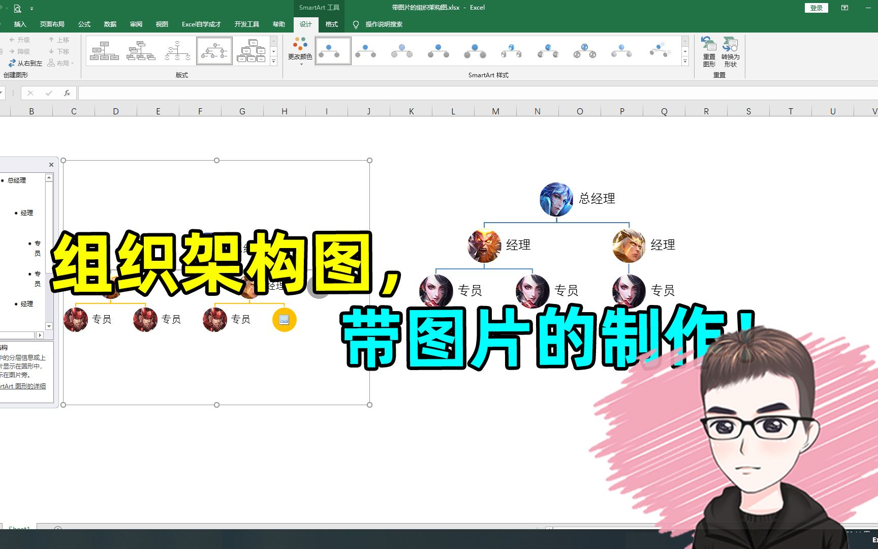Screen dimensions: 878x549
Task: Open the Insert (插入) ribbon tab
Action: coord(20,24)
